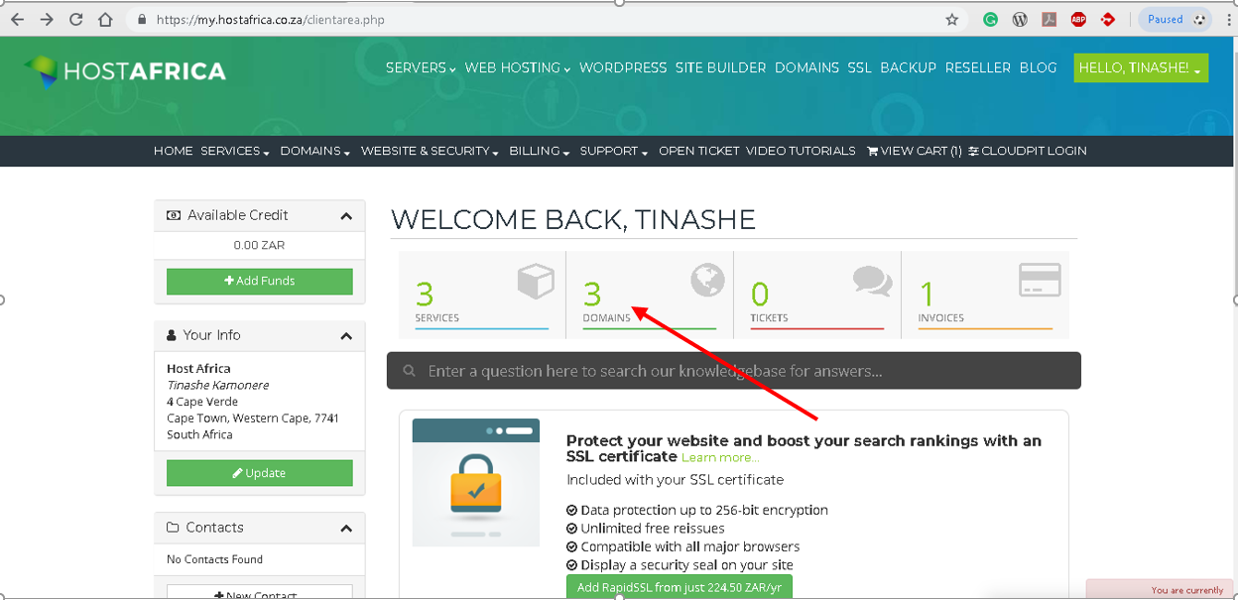Image resolution: width=1238 pixels, height=600 pixels.
Task: Click the SSL Learn more link
Action: tap(720, 457)
